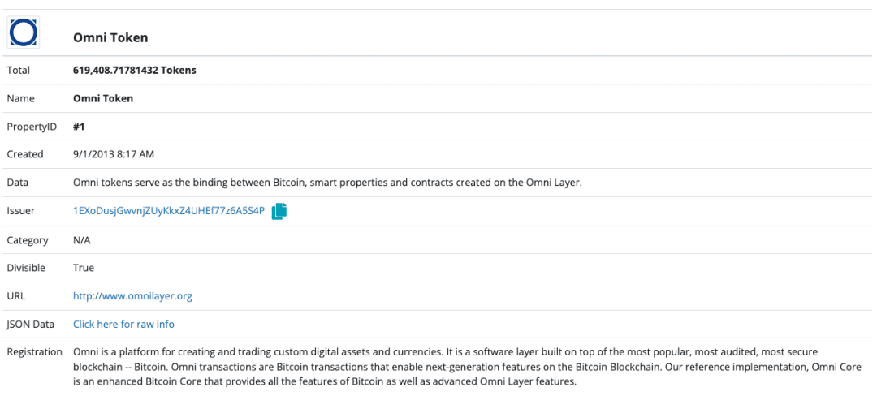Click the Registration description paragraph

click(x=468, y=367)
